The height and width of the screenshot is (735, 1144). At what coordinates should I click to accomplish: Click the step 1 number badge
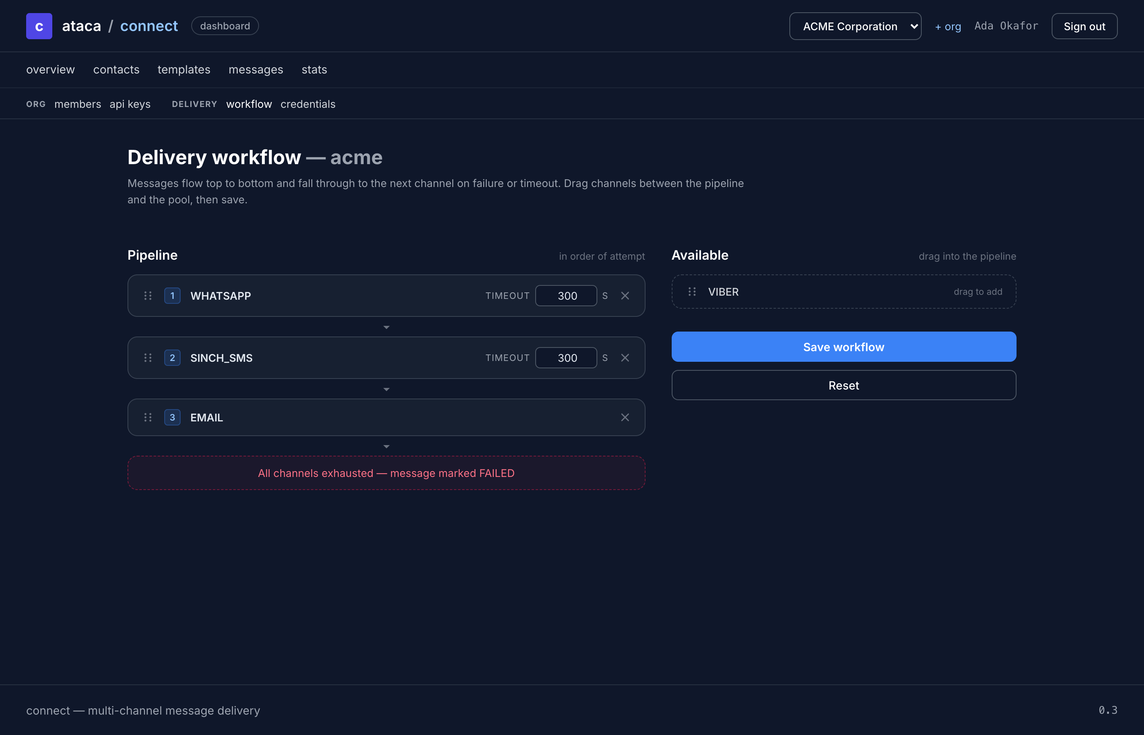point(172,296)
